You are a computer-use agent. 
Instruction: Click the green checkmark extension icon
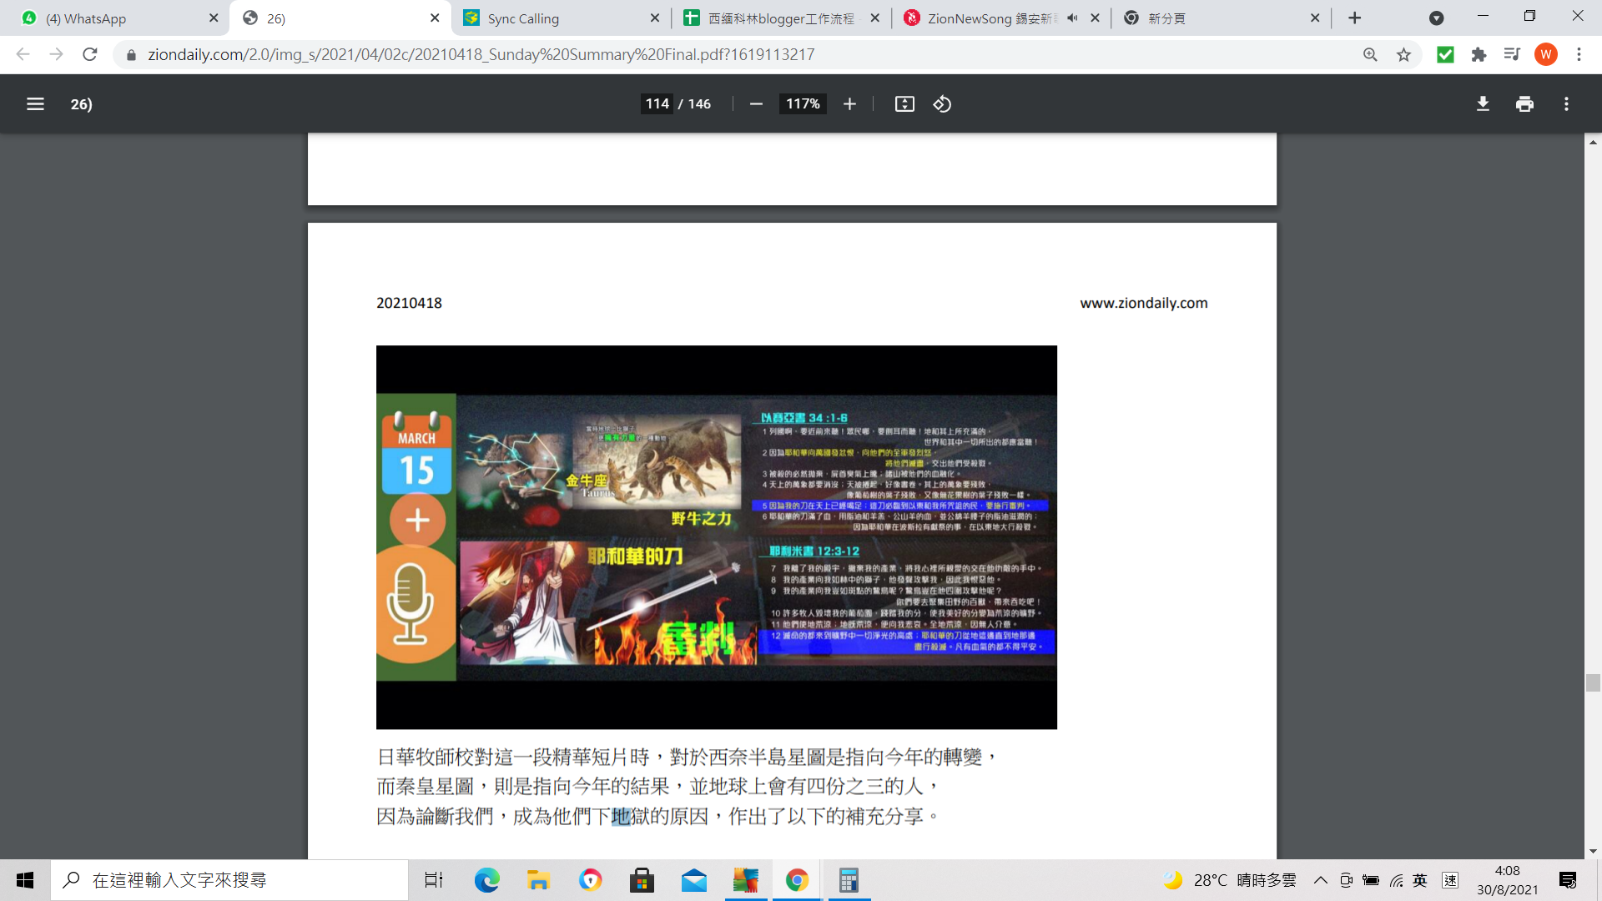(x=1445, y=54)
